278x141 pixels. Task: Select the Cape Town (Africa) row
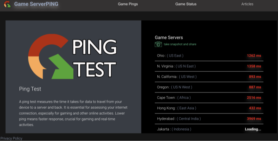click(x=209, y=98)
